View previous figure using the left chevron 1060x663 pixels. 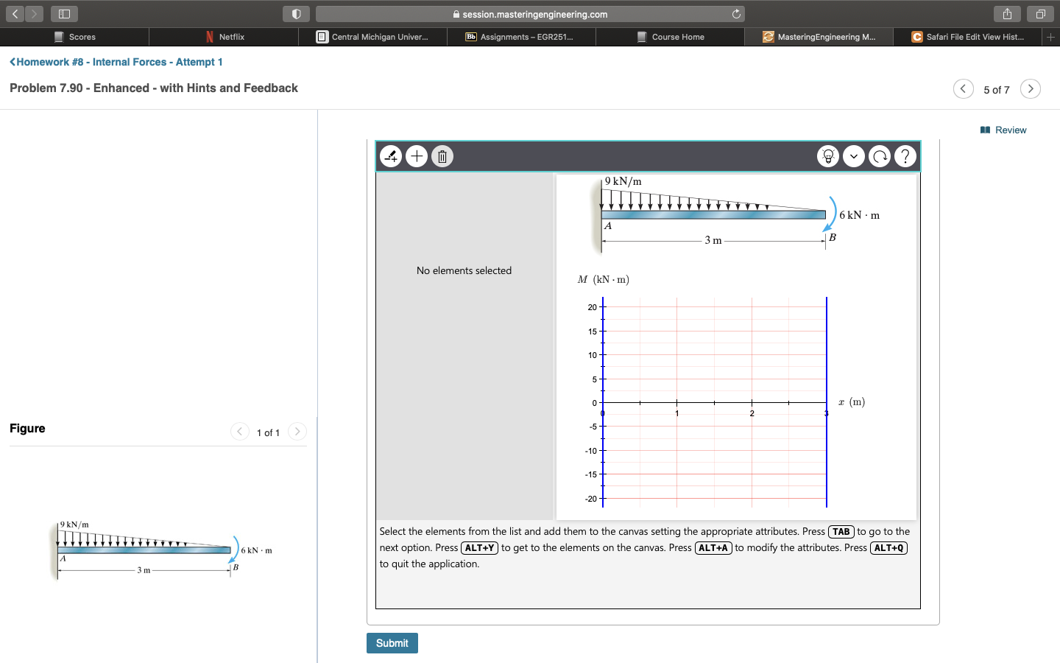[240, 432]
